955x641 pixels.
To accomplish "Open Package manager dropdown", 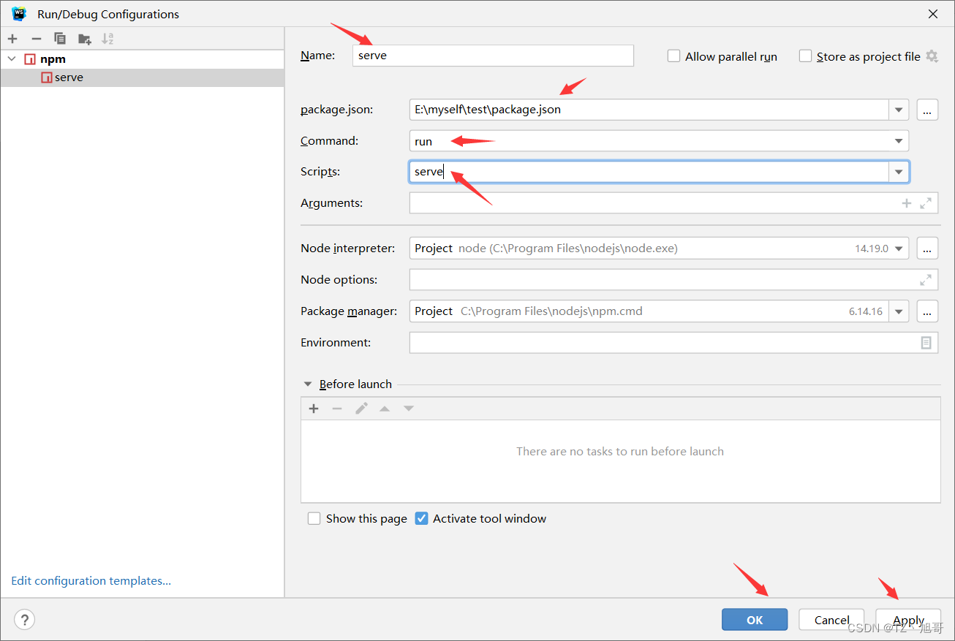I will click(899, 311).
